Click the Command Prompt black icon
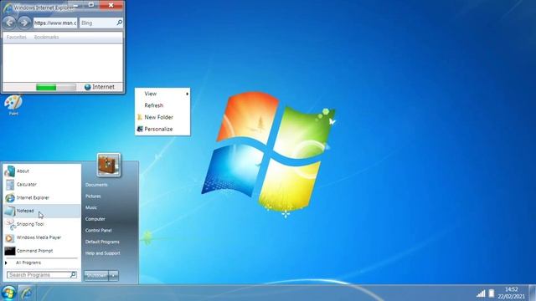 (x=9, y=251)
